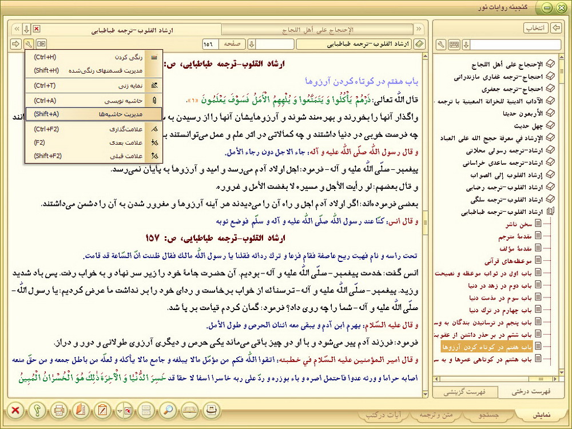Open help with the question mark icon
Screen dimensions: 572x429
coord(37,410)
